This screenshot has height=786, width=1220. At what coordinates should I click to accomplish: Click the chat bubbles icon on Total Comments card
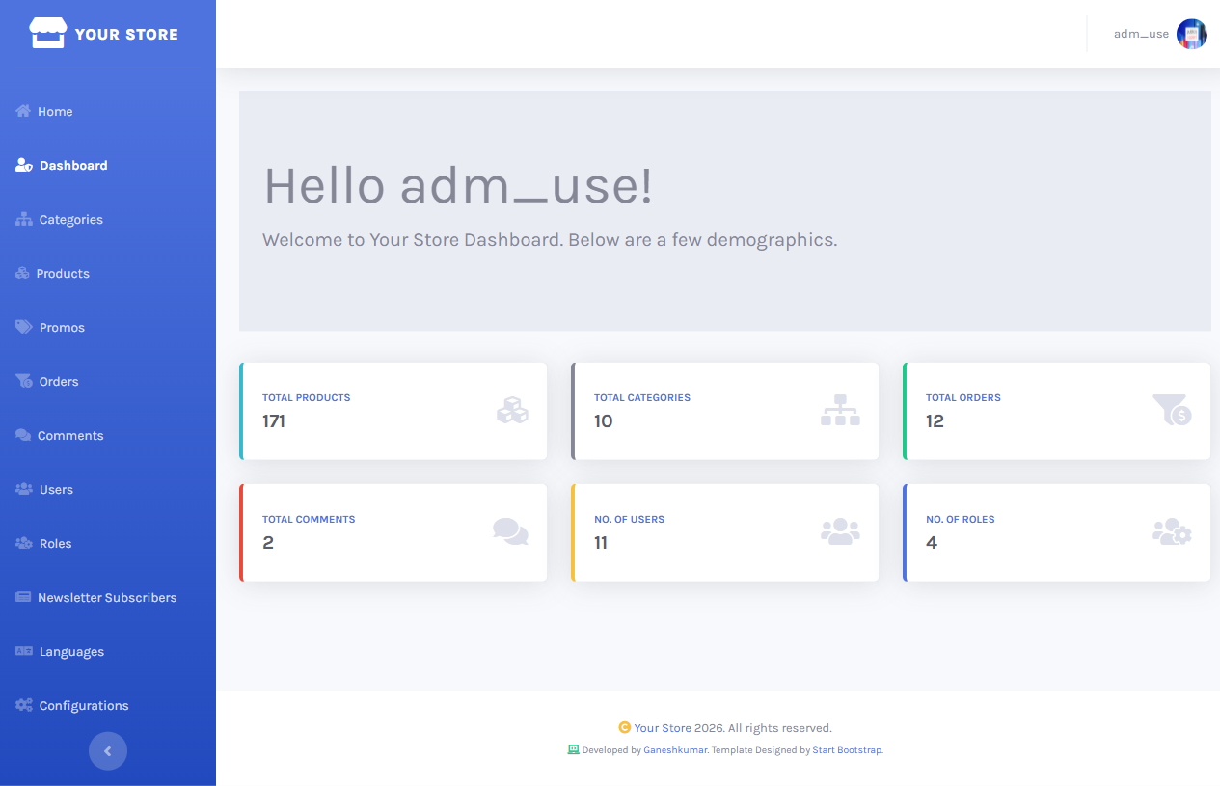point(510,531)
